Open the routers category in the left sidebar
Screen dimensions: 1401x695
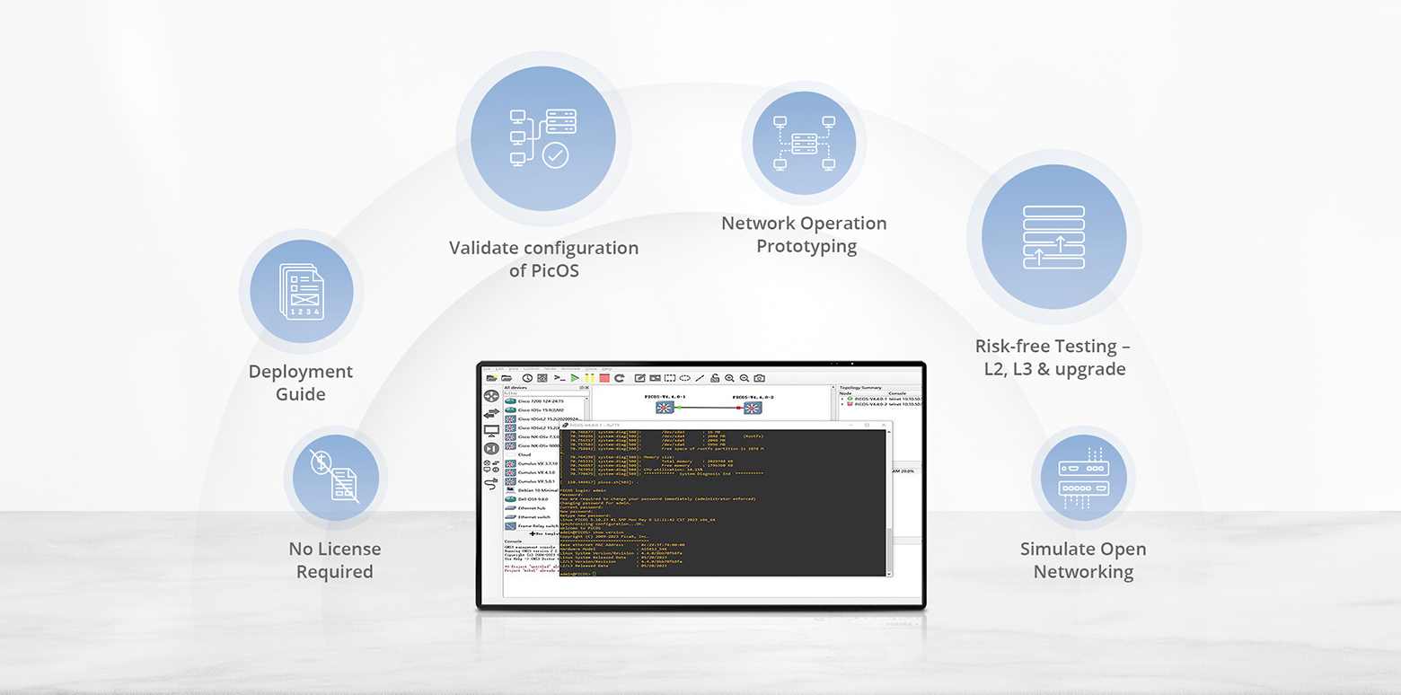point(490,394)
